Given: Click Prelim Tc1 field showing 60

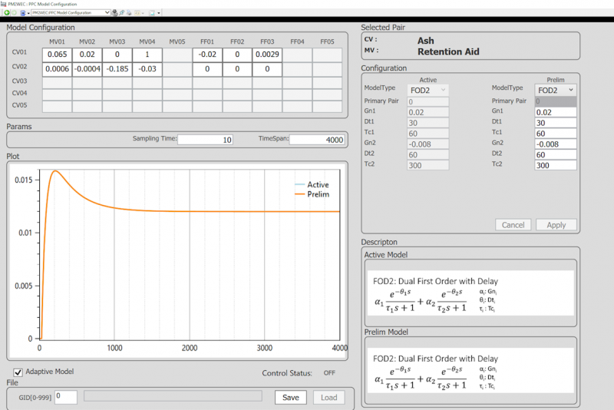Looking at the screenshot, I should point(555,133).
